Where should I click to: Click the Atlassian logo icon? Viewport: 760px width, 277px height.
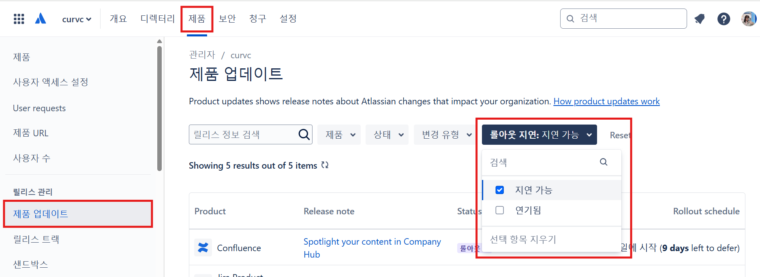(x=41, y=19)
